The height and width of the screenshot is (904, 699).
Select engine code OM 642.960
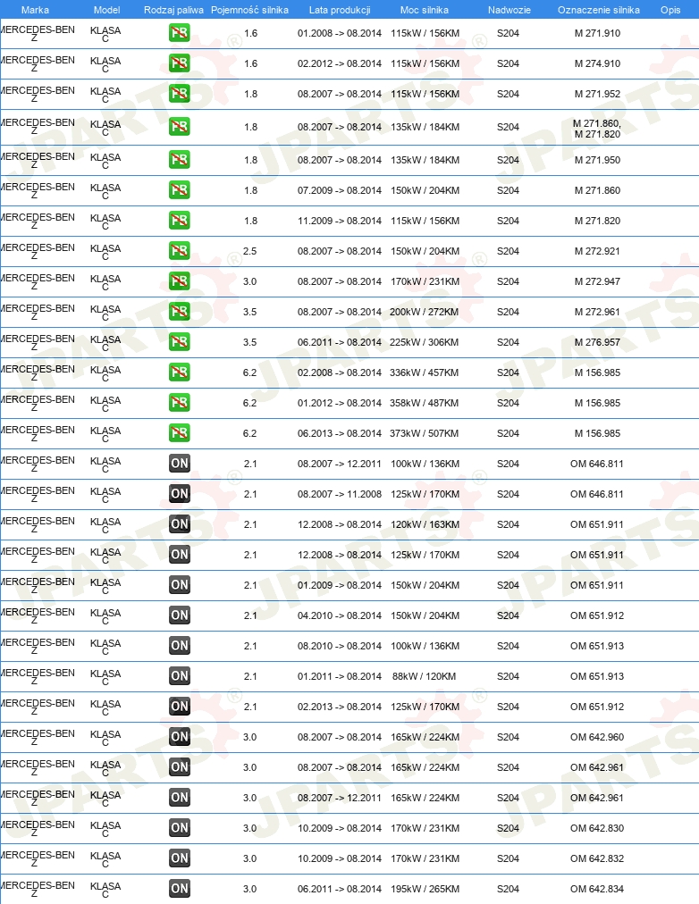click(x=597, y=737)
